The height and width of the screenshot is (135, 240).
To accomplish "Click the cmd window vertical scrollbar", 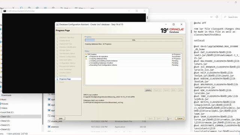I will coord(147,18).
